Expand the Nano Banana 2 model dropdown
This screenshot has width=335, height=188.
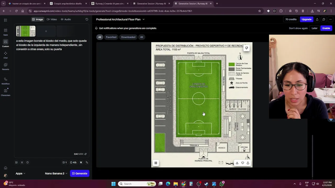pos(56,173)
